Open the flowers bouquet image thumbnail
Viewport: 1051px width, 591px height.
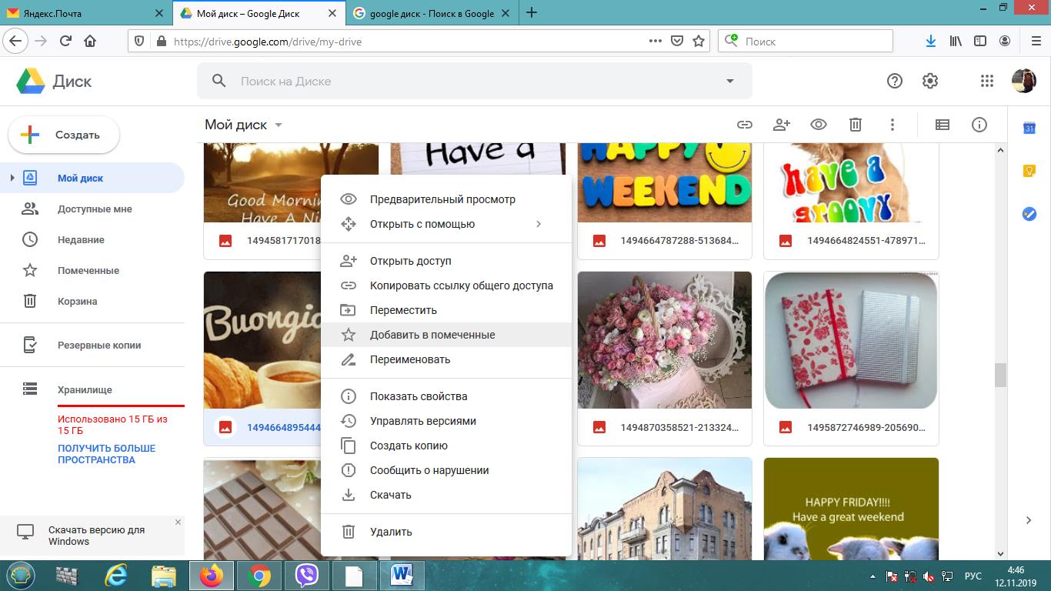tap(665, 339)
